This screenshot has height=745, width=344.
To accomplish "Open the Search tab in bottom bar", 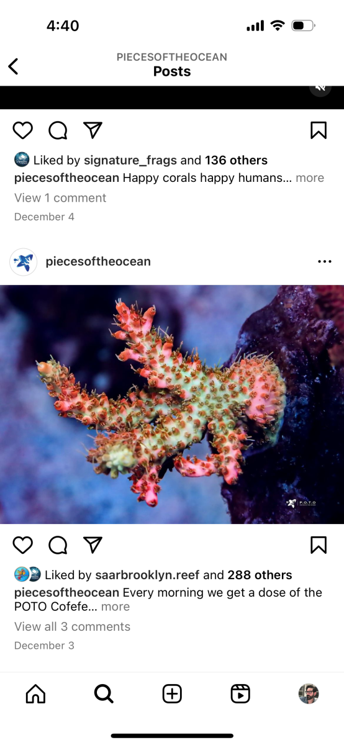I will tap(104, 693).
